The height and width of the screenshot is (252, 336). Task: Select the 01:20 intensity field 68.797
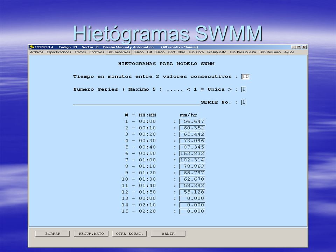pyautogui.click(x=192, y=173)
